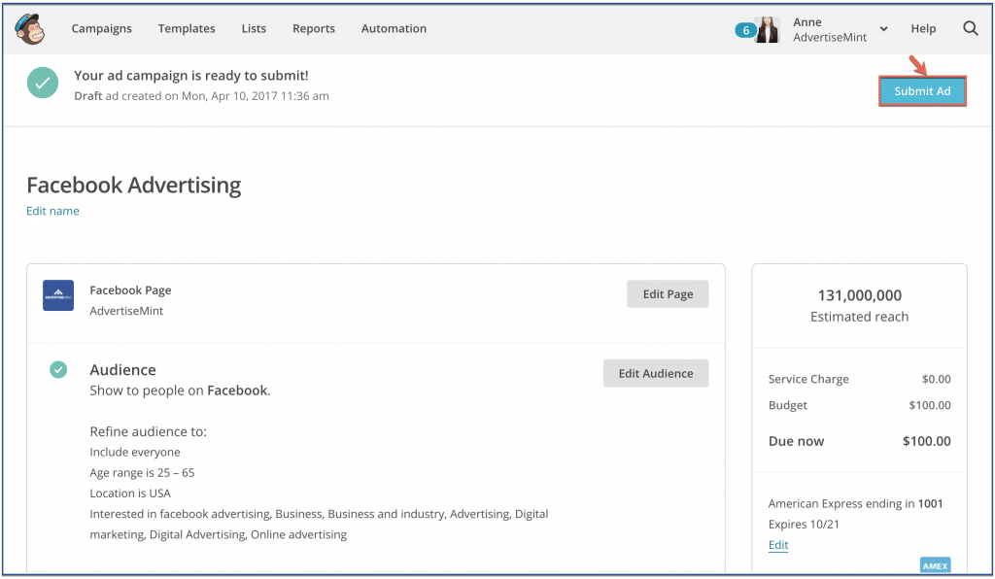Click the AMEX card badge
The image size is (995, 579).
coord(936,565)
